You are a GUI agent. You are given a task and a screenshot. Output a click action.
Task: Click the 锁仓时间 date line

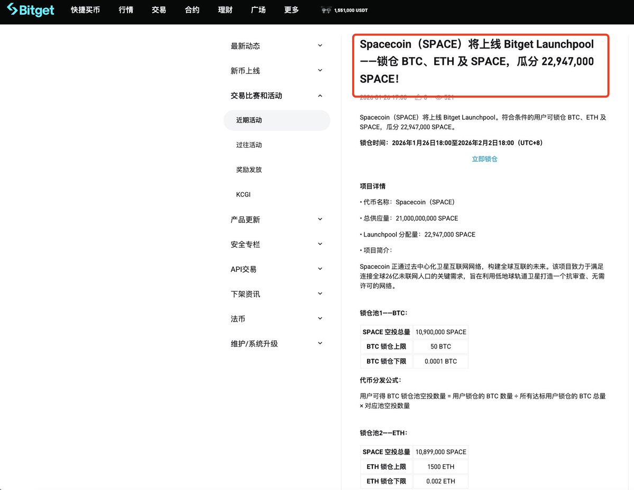click(451, 143)
